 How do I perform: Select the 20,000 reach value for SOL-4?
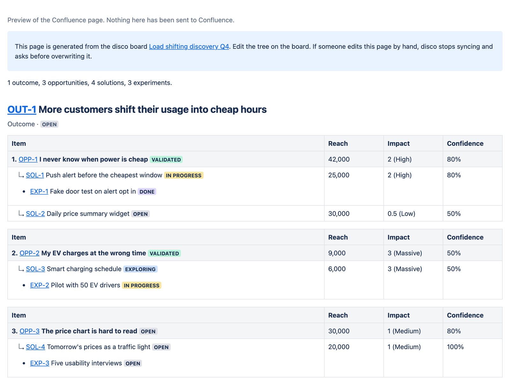pos(339,347)
